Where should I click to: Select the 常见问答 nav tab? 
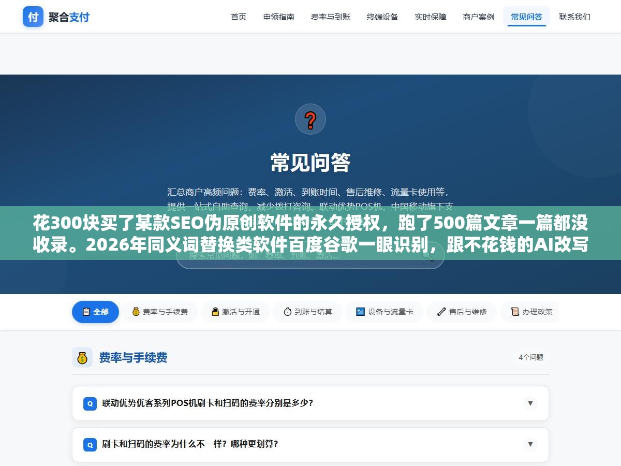pos(527,17)
